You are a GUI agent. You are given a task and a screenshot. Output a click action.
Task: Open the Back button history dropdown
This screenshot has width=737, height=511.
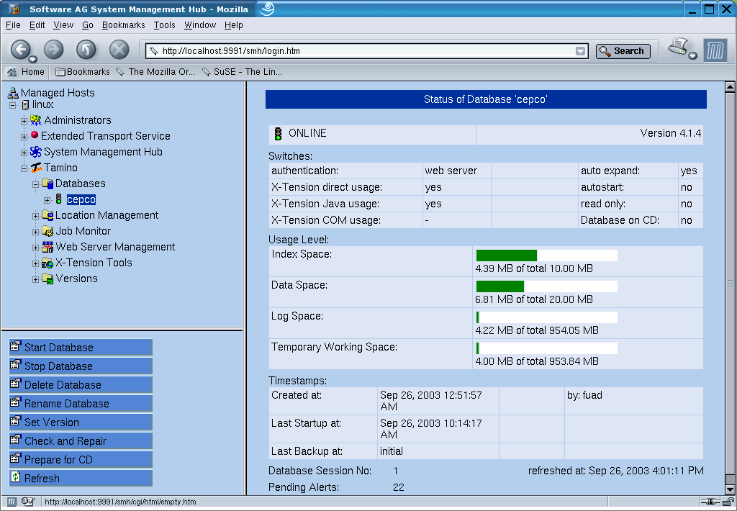(32, 59)
